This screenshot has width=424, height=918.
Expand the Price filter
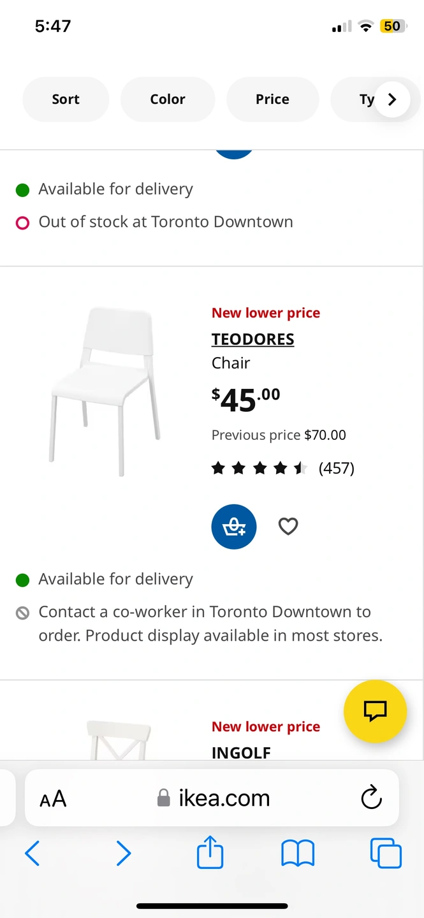(x=272, y=99)
